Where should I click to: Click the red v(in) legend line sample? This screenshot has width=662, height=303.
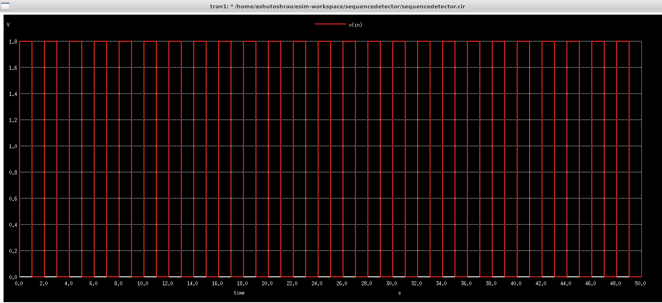(330, 24)
